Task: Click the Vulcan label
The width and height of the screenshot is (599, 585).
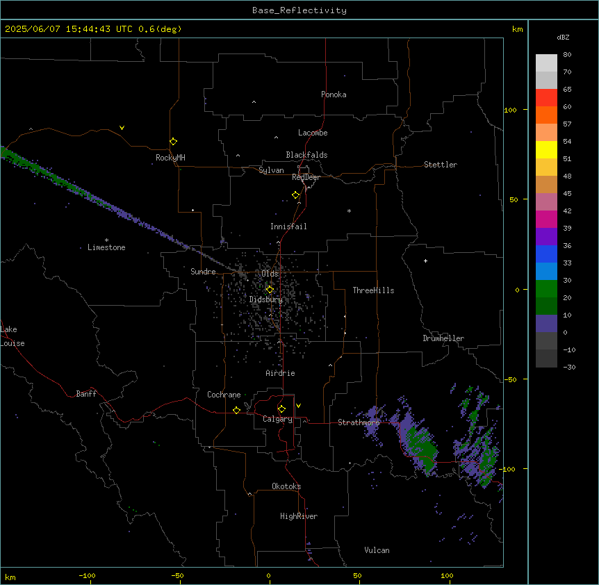Action: click(377, 550)
